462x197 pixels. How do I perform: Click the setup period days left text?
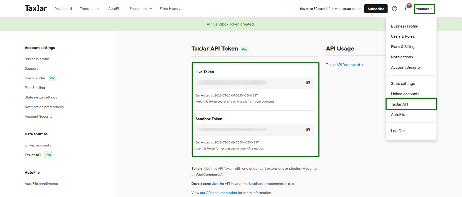click(330, 9)
